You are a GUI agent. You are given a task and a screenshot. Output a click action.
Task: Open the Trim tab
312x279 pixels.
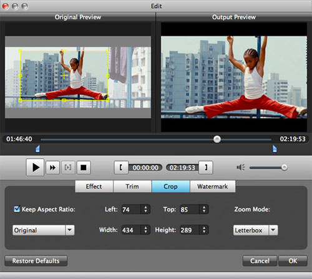point(132,187)
